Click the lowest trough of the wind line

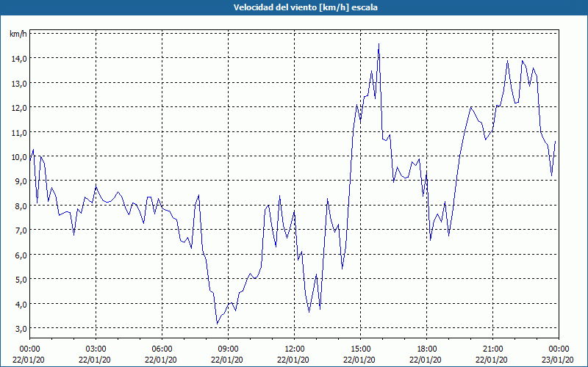point(217,324)
